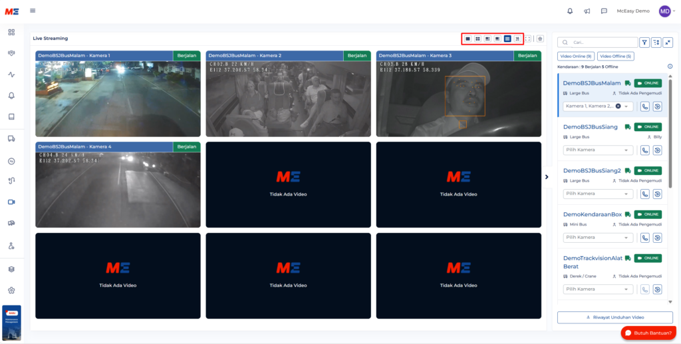Select the DemoKendaraanBox vehicle name

point(593,214)
